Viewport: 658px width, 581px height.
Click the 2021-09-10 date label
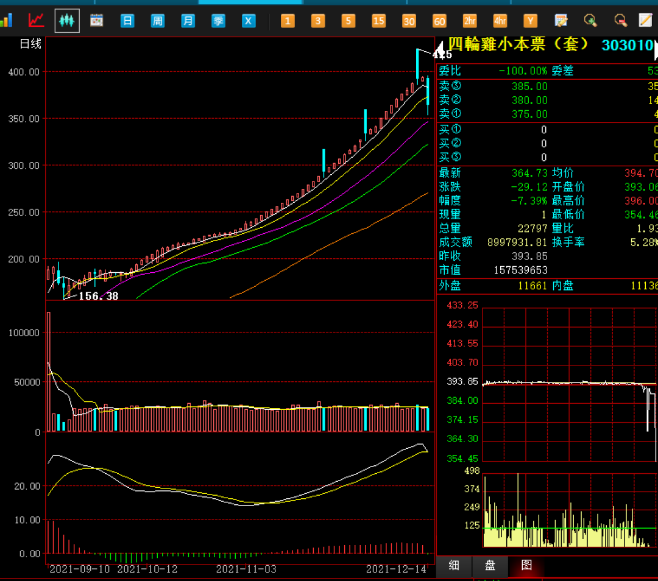tap(80, 569)
